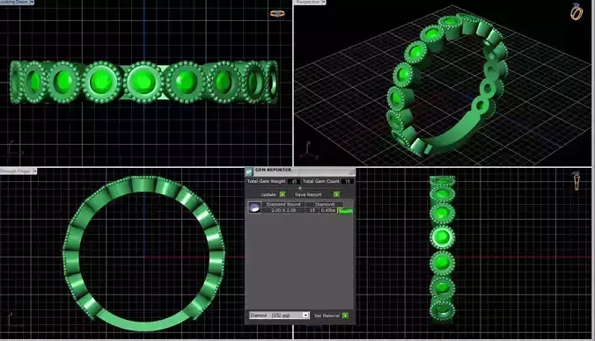
Task: Click the Through Finger viewport label
Action: [15, 171]
